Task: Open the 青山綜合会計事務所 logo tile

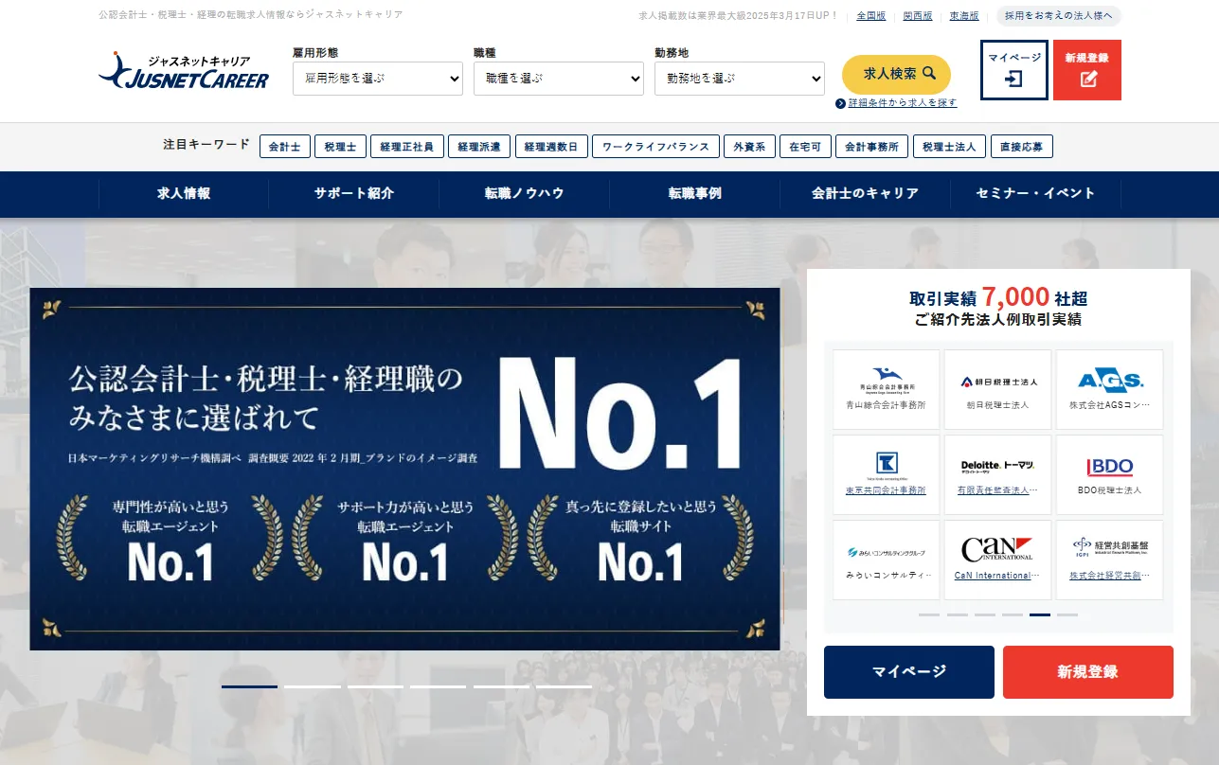Action: 887,389
